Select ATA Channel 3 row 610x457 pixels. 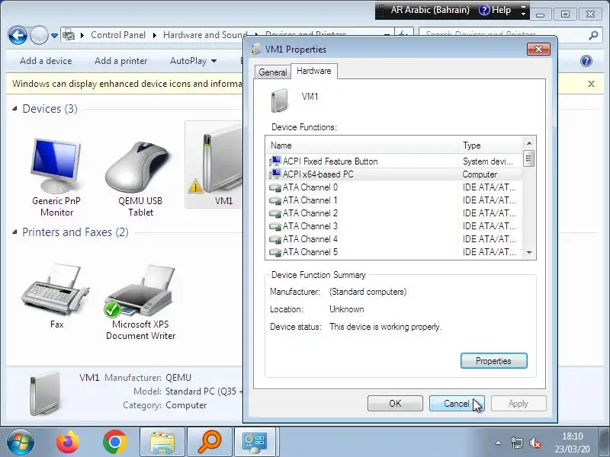pyautogui.click(x=394, y=226)
